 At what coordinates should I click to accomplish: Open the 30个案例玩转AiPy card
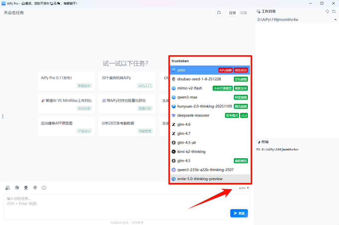pyautogui.click(x=127, y=82)
